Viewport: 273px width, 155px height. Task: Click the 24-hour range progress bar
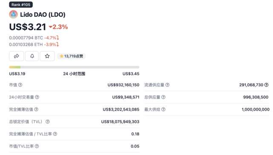(x=74, y=67)
